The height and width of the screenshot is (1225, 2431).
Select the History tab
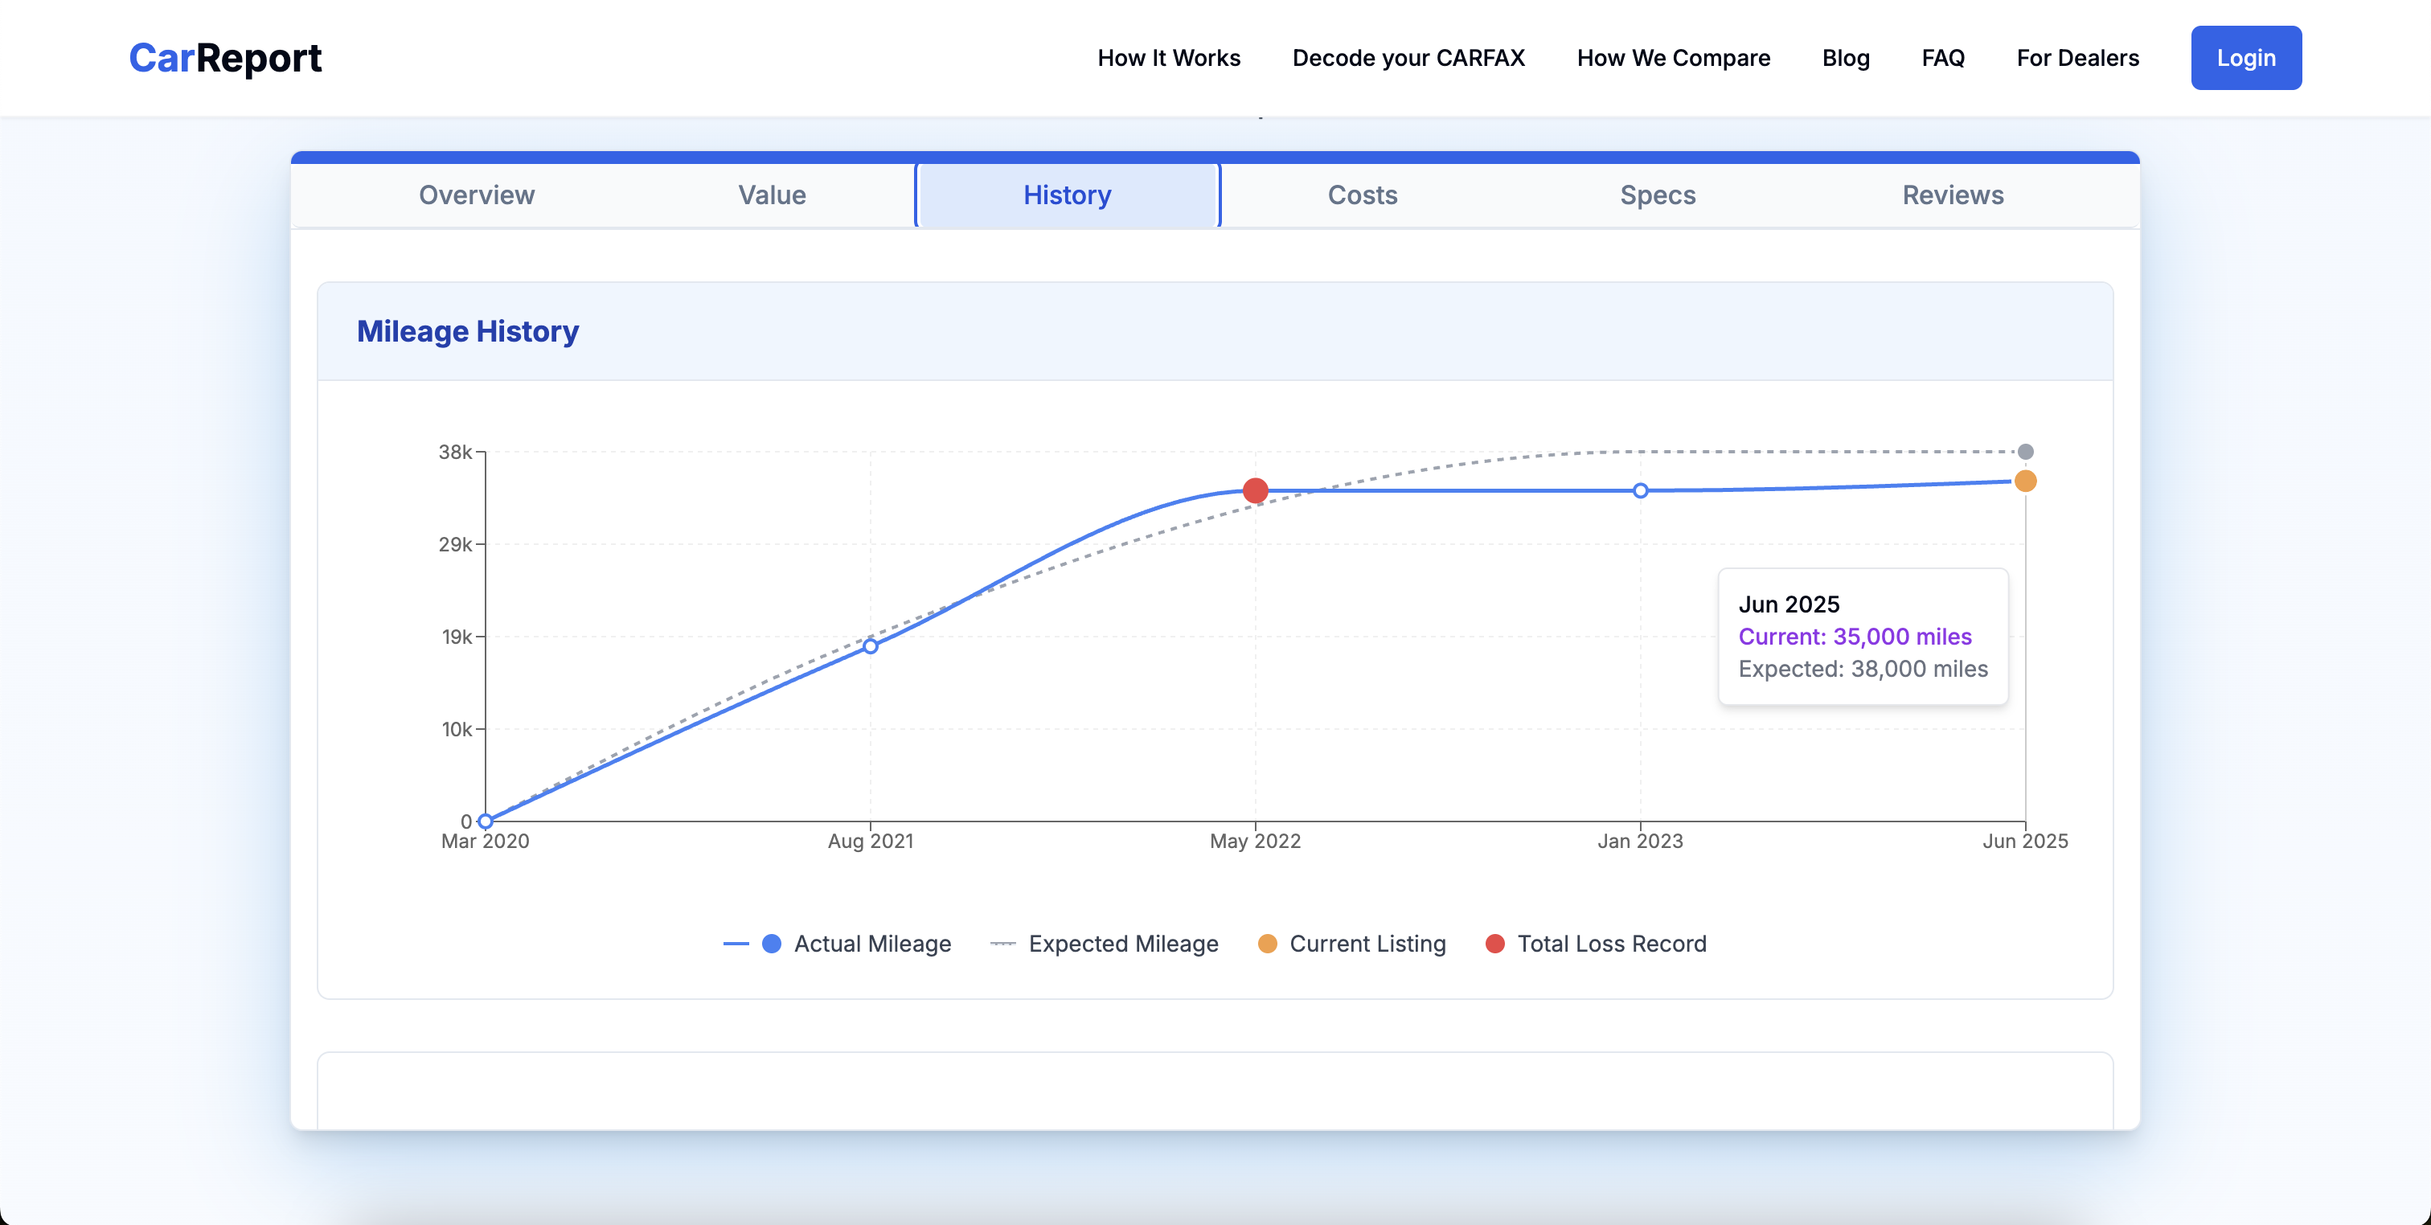pyautogui.click(x=1068, y=195)
